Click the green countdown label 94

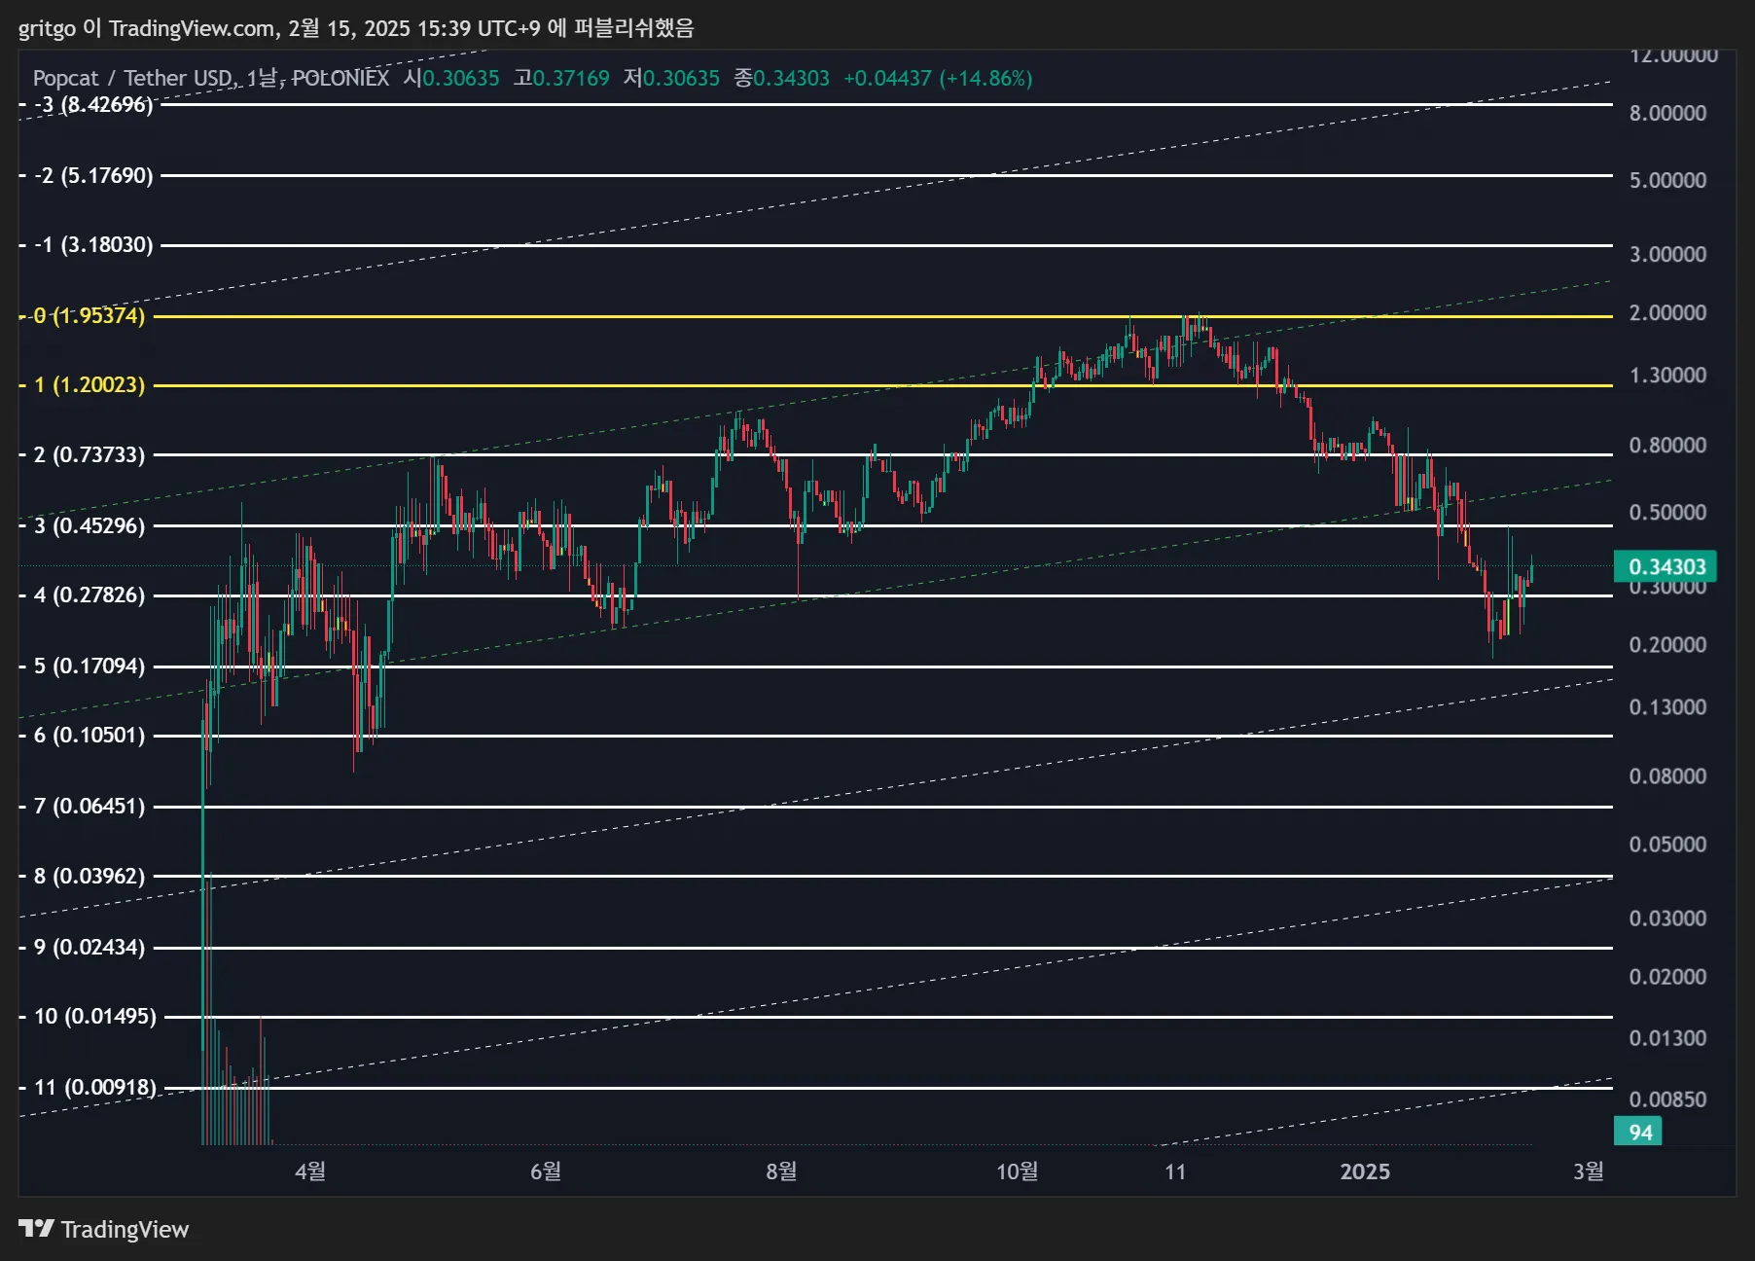pyautogui.click(x=1639, y=1132)
